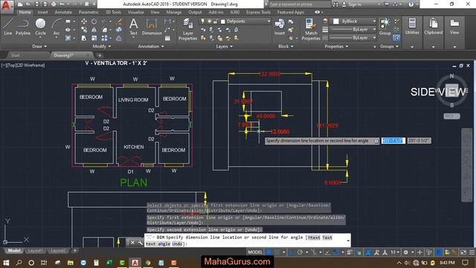Click the Defpoints layer color swatch

pyautogui.click(x=223, y=22)
